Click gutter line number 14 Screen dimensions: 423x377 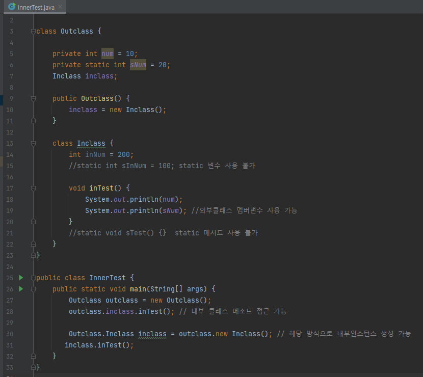(x=10, y=154)
